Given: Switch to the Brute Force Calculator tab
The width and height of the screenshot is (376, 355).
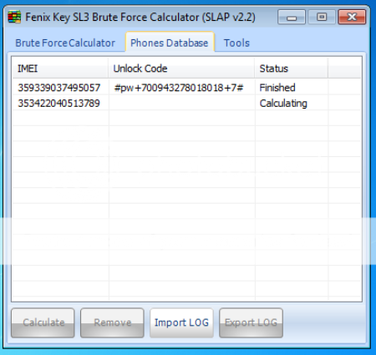Looking at the screenshot, I should pos(65,43).
